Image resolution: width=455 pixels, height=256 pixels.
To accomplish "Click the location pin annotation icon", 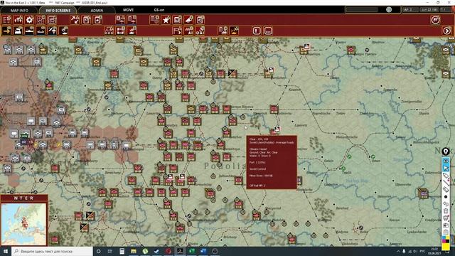I will (446, 151).
